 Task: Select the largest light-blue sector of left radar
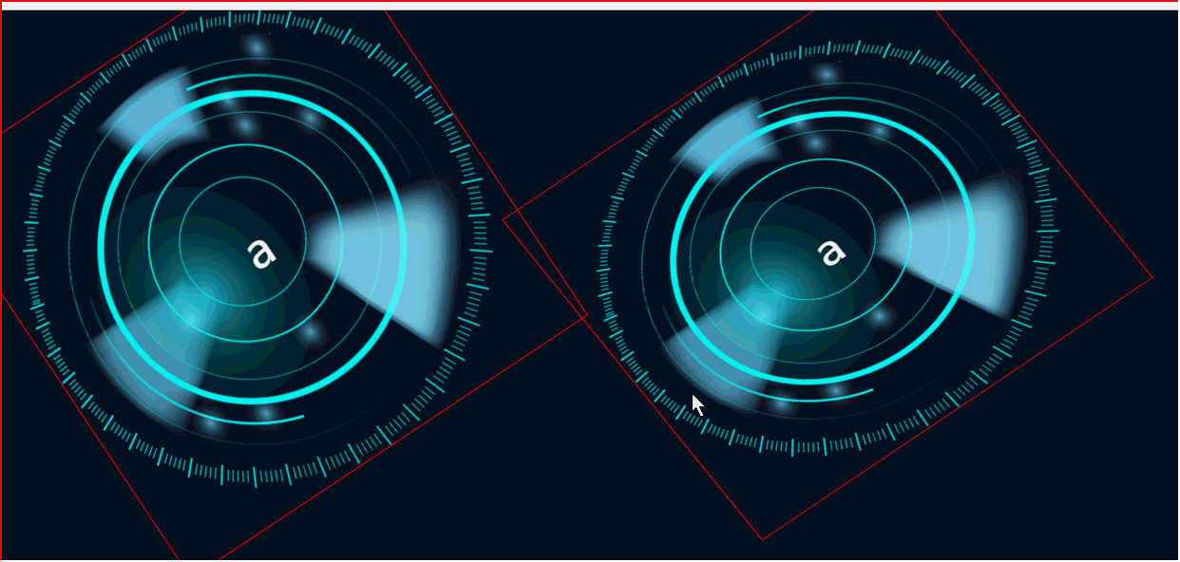coord(388,261)
